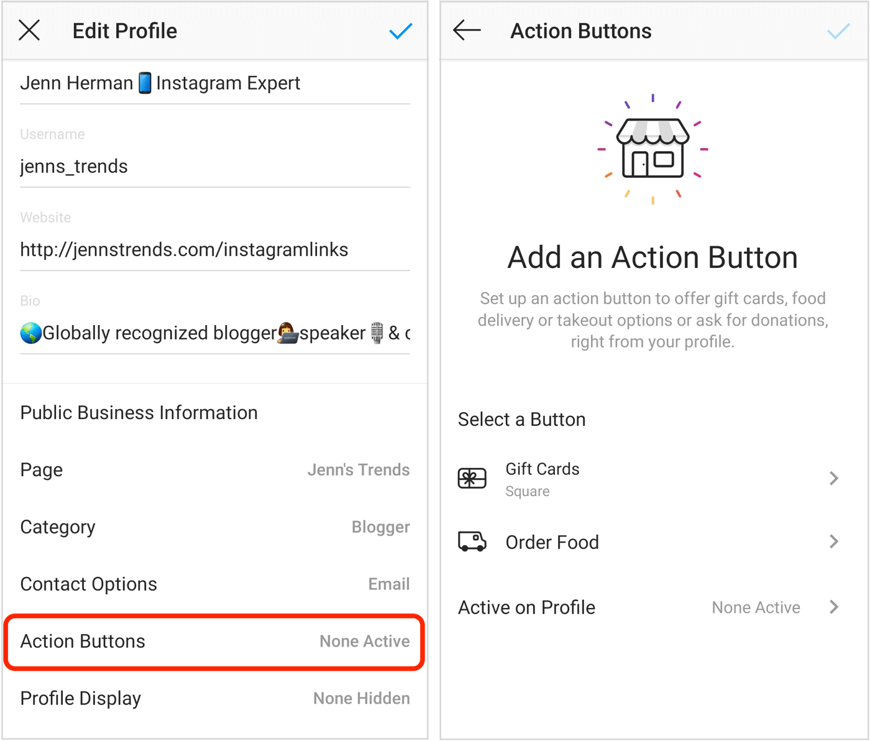Click the Order Food delivery truck icon
The height and width of the screenshot is (741, 870).
472,541
